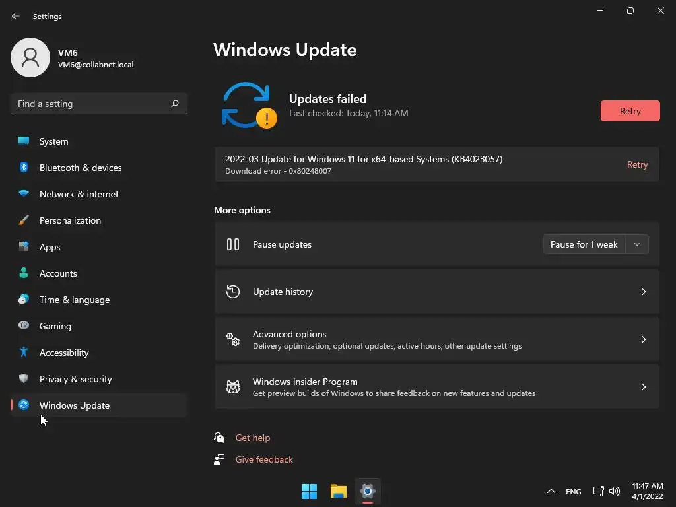The image size is (676, 507).
Task: Open Time & language label
Action: pos(74,300)
